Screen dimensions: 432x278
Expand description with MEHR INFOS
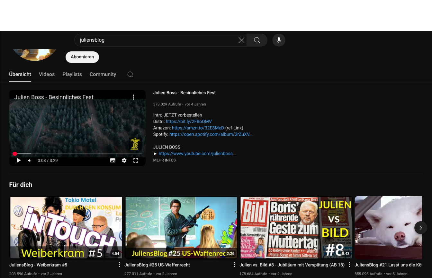[164, 160]
